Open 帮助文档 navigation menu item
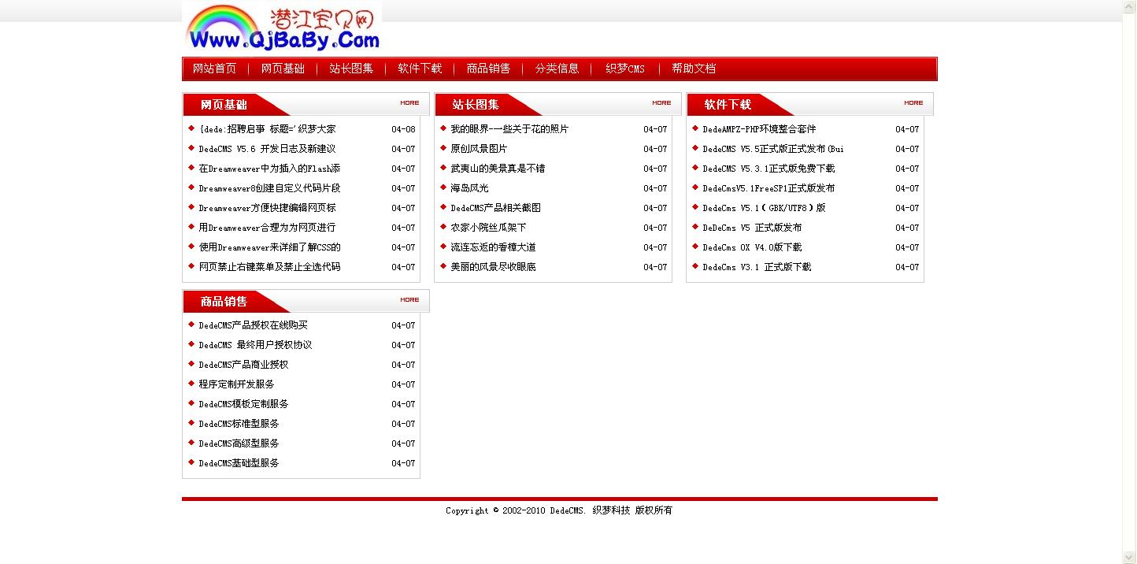Image resolution: width=1137 pixels, height=564 pixels. click(694, 69)
